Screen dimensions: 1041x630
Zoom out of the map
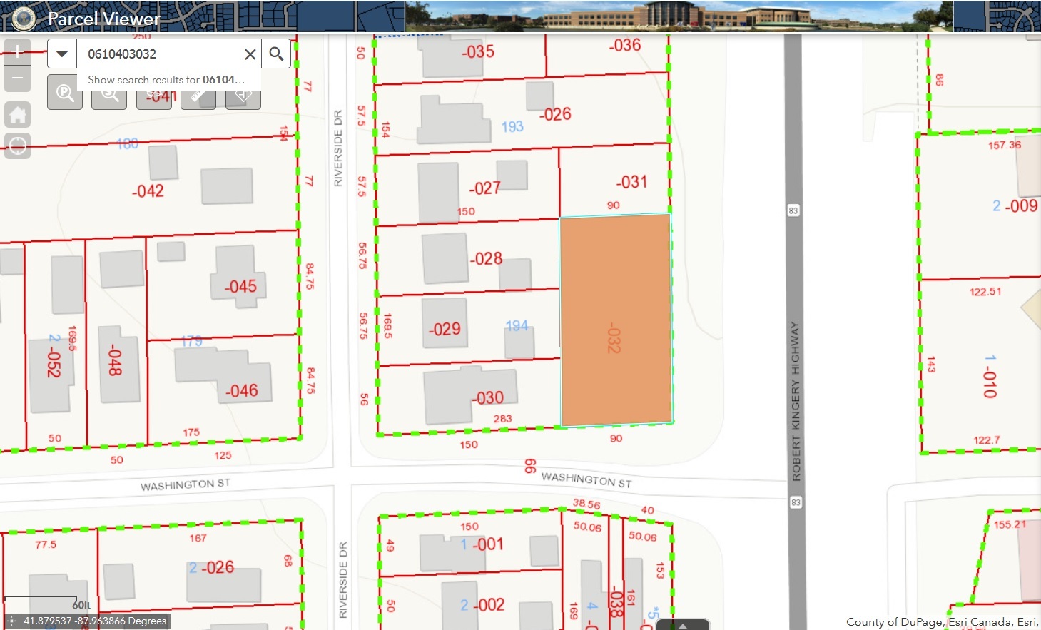point(17,78)
